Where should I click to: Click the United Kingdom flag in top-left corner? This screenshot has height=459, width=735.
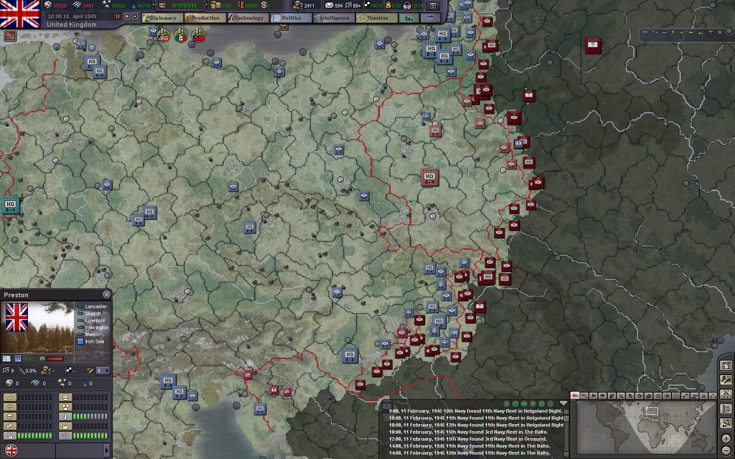[x=20, y=14]
